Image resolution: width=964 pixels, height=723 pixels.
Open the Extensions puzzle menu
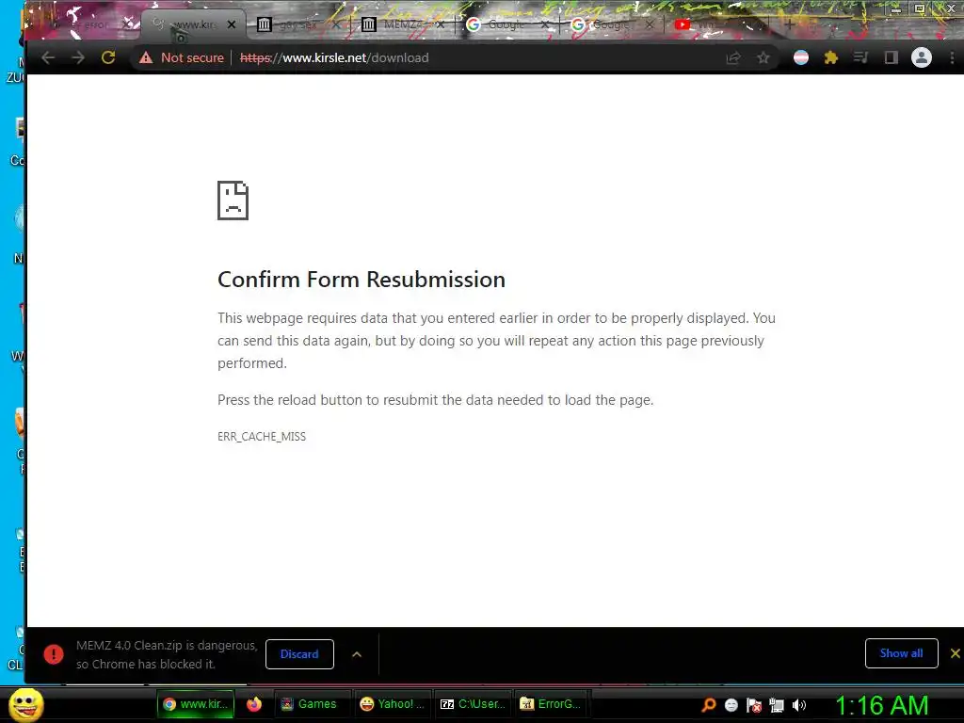pyautogui.click(x=830, y=57)
